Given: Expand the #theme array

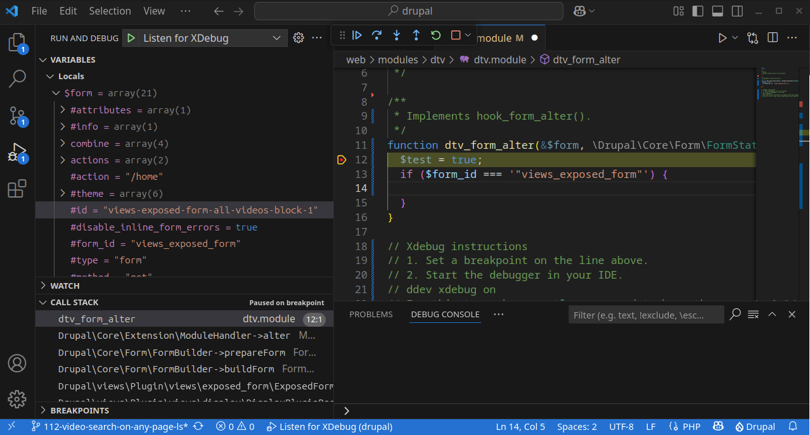Looking at the screenshot, I should [63, 193].
